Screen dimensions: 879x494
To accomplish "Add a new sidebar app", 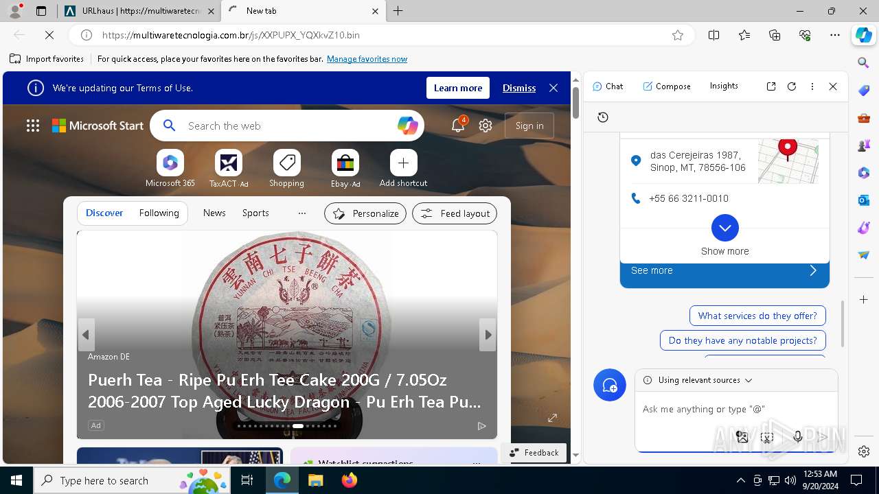I will 864,299.
